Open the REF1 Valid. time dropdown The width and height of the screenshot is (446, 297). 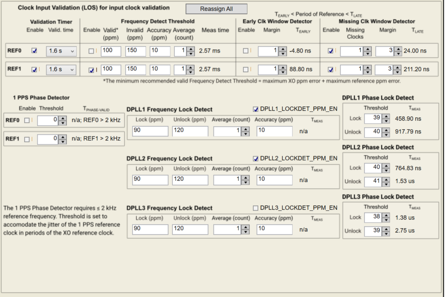tap(60, 69)
